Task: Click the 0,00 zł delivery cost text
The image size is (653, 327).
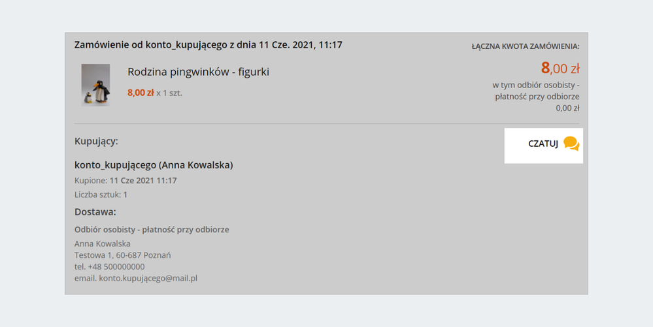Action: [x=567, y=108]
